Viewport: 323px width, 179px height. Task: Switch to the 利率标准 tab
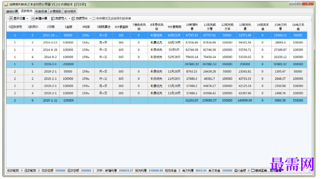pyautogui.click(x=41, y=11)
